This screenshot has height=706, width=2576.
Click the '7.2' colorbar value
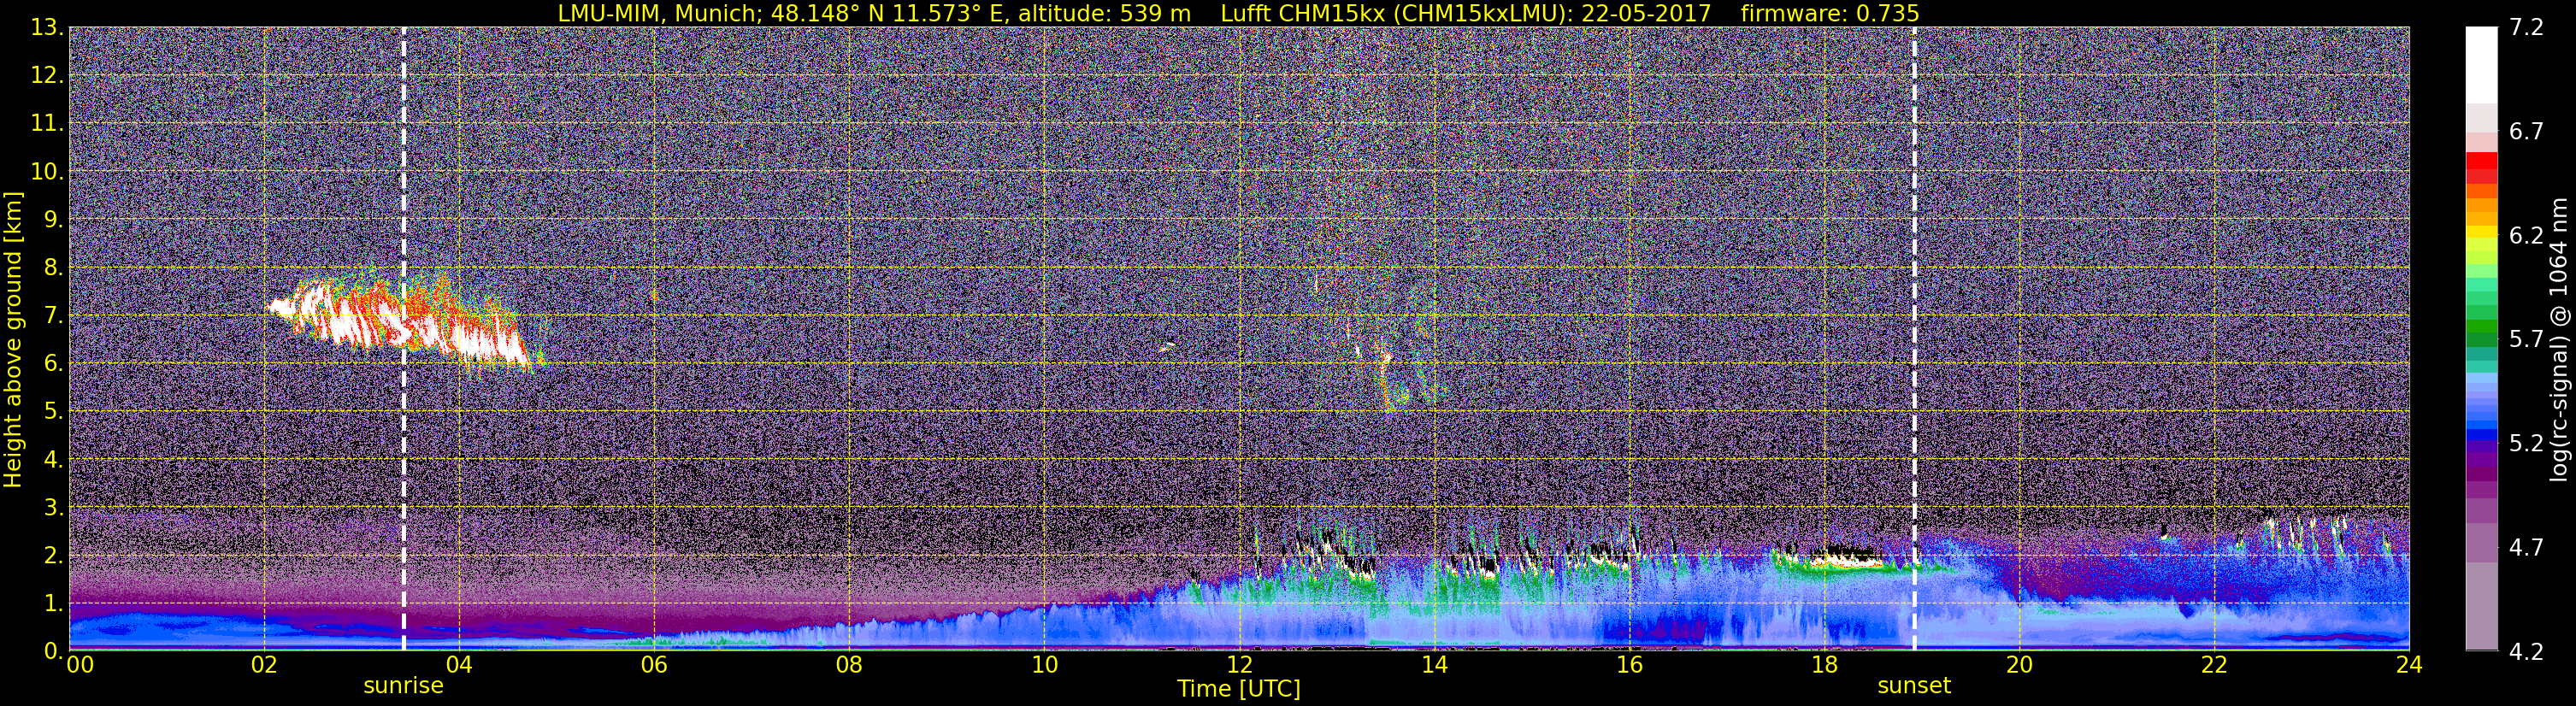coord(2526,27)
